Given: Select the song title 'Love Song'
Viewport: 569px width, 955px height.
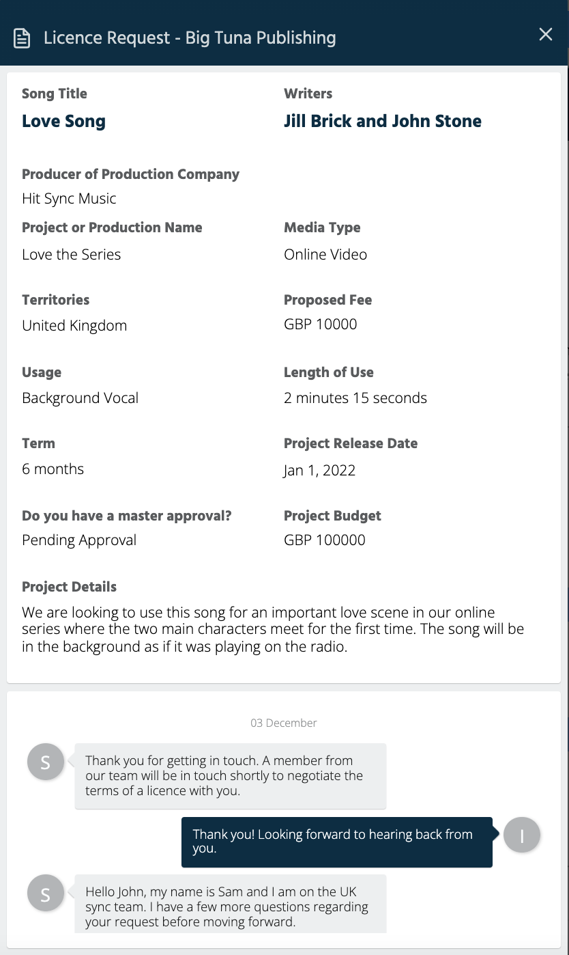Looking at the screenshot, I should tap(63, 121).
